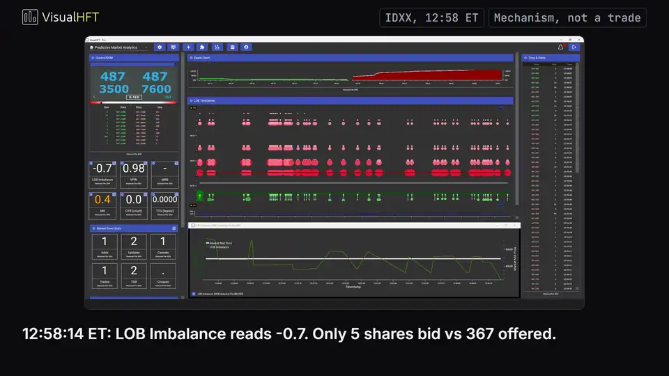The height and width of the screenshot is (376, 669).
Task: Click the sign out icon
Action: 574,47
